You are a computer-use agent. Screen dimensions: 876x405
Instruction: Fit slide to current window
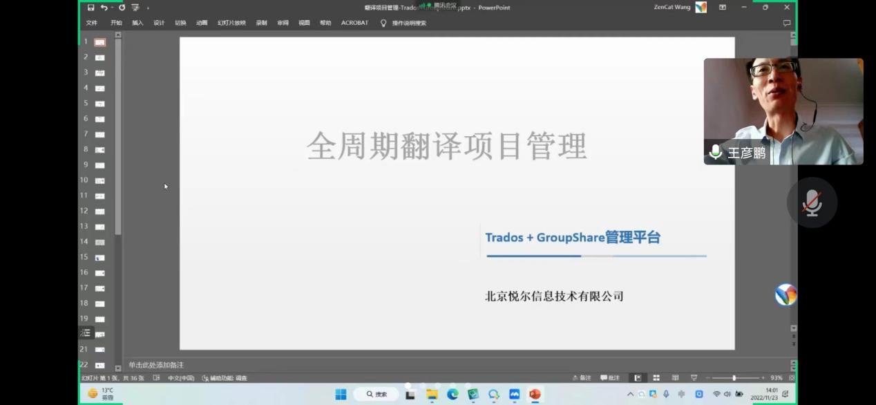pos(792,378)
